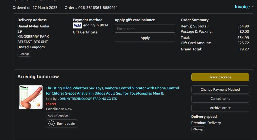The height and width of the screenshot is (140, 257).
Task: Click the Gift Certificate payment text
Action: 85,32
